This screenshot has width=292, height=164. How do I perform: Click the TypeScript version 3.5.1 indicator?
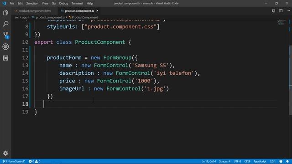coord(273,161)
